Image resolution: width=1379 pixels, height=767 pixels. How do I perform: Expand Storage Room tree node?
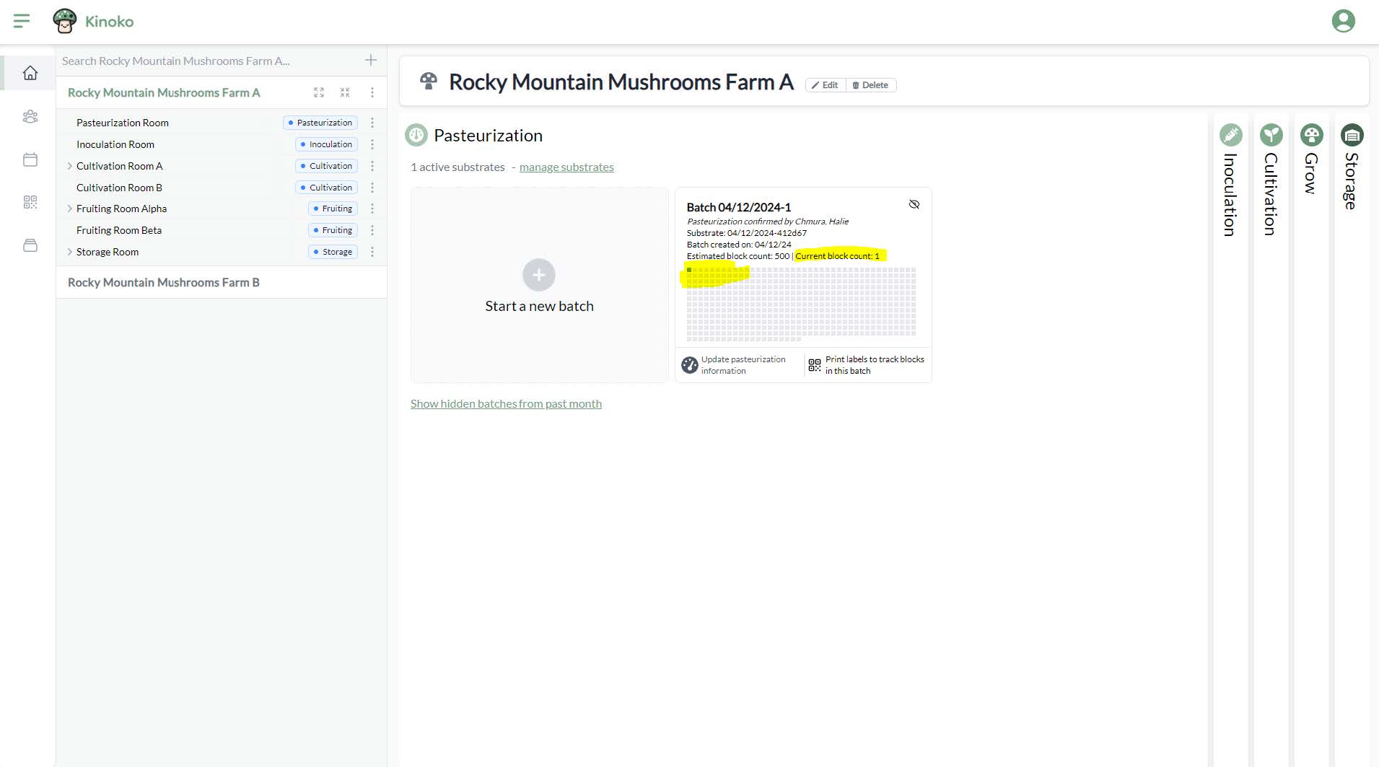click(x=69, y=252)
